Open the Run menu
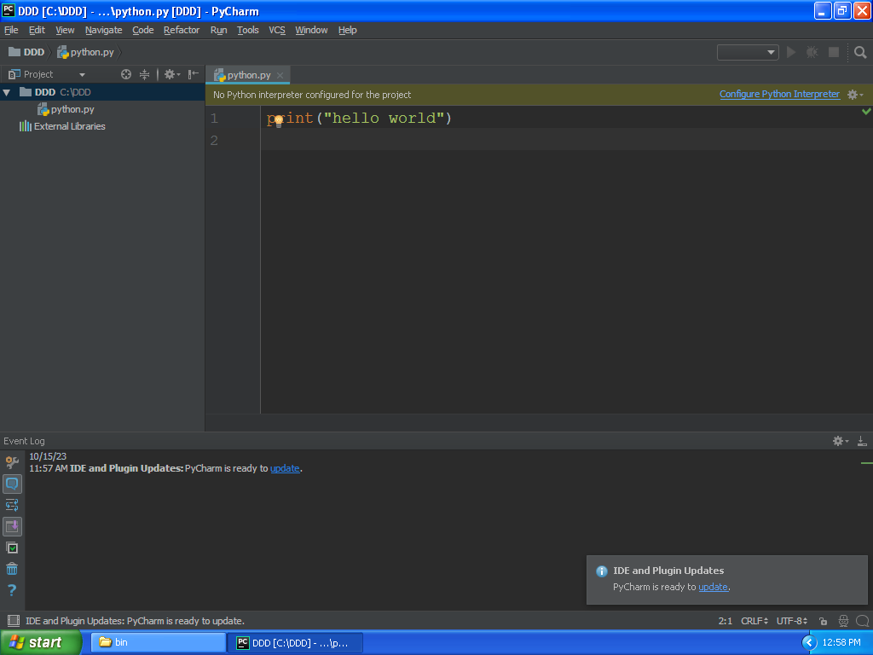873x655 pixels. click(x=218, y=30)
